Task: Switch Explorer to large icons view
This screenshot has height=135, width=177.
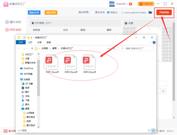Action: pos(153,131)
